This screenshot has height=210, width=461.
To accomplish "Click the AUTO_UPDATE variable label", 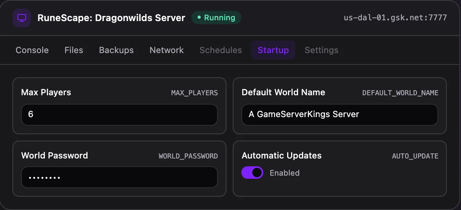I will [415, 156].
